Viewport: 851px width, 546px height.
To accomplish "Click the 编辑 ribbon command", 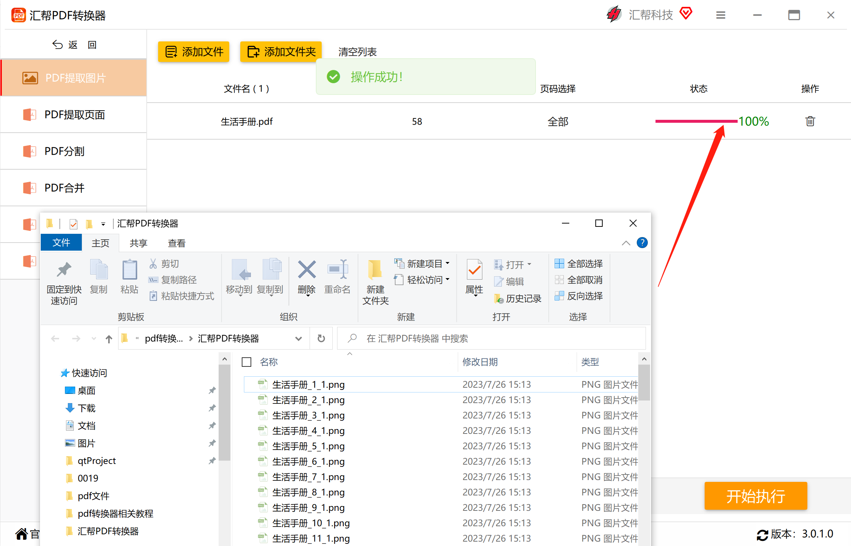I will 509,281.
